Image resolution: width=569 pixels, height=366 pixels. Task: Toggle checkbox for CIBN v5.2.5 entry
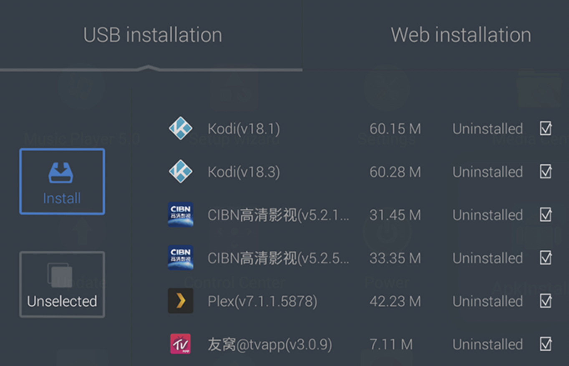[x=546, y=258]
